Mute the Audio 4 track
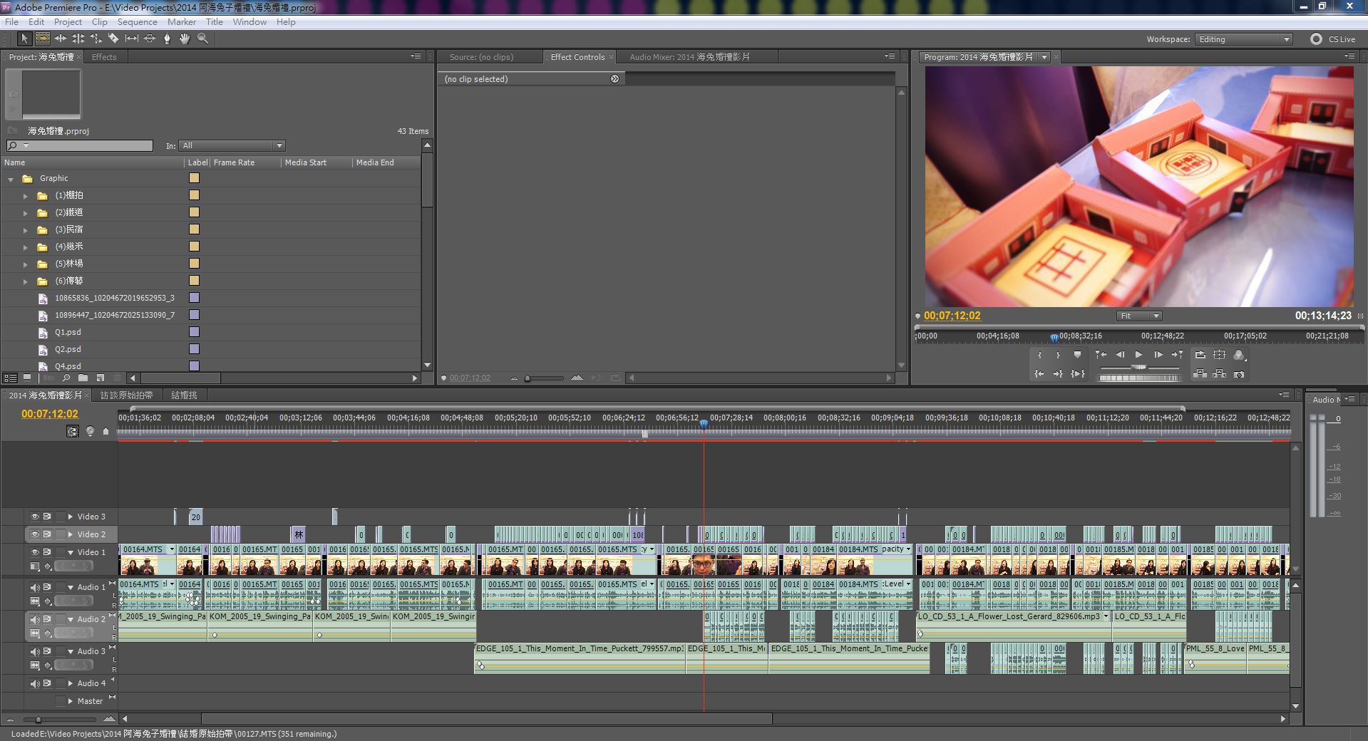Screen dimensions: 1368x741 34,683
